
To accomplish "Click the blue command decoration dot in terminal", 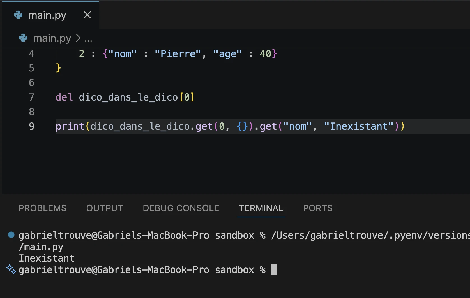I will tap(11, 235).
